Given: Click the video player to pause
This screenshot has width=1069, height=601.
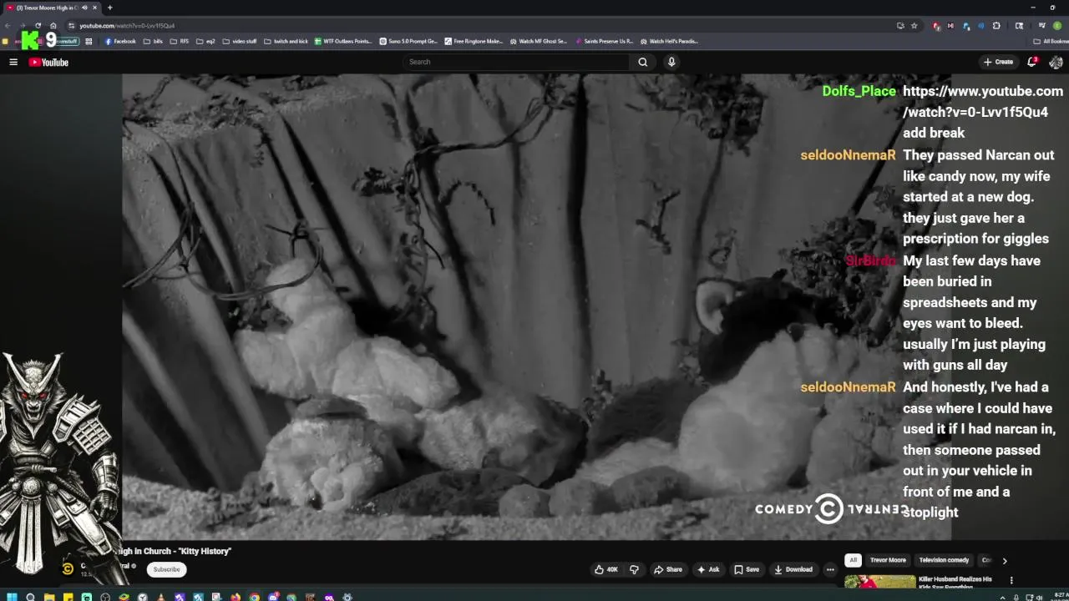Looking at the screenshot, I should (536, 307).
